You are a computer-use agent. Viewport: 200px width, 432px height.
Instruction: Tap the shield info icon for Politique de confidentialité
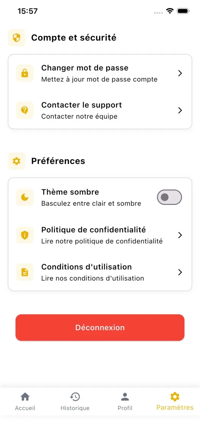coord(25,235)
